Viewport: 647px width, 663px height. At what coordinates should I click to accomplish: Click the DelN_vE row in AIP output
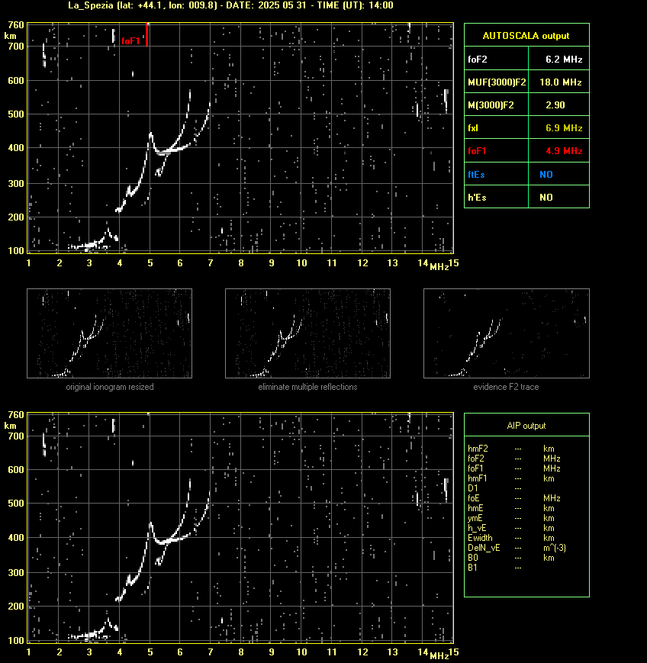pyautogui.click(x=517, y=548)
